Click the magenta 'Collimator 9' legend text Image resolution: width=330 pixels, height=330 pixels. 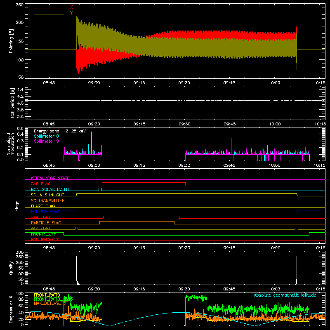click(x=46, y=141)
